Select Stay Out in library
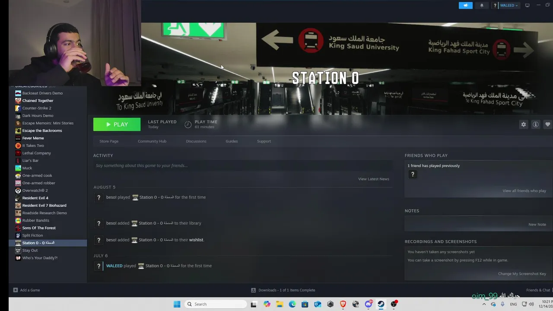Image resolution: width=553 pixels, height=311 pixels. (x=30, y=251)
